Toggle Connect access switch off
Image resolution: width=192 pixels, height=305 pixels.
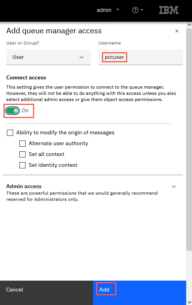(12, 111)
